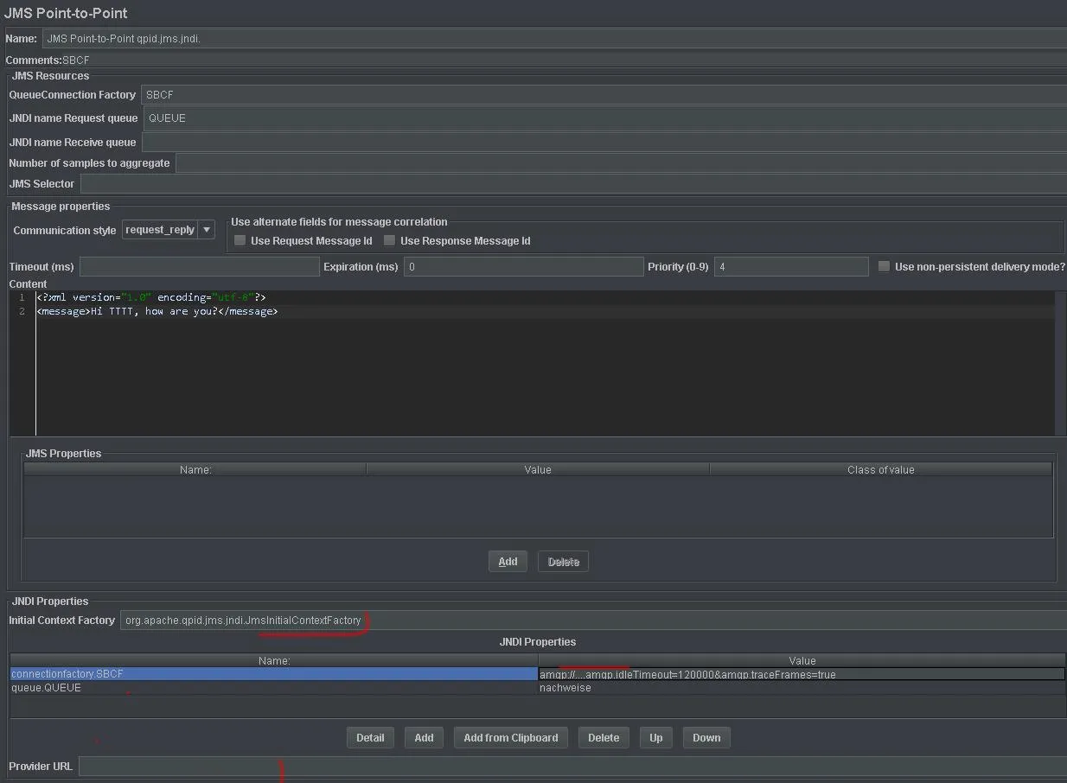Click the Add button in JNDI Properties
The image size is (1067, 783).
[x=424, y=738]
